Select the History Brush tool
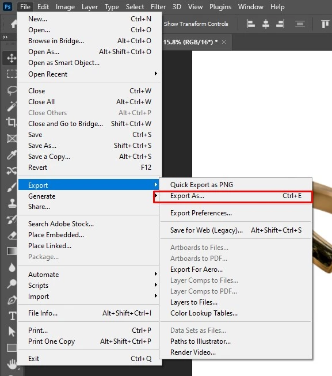 (x=11, y=219)
